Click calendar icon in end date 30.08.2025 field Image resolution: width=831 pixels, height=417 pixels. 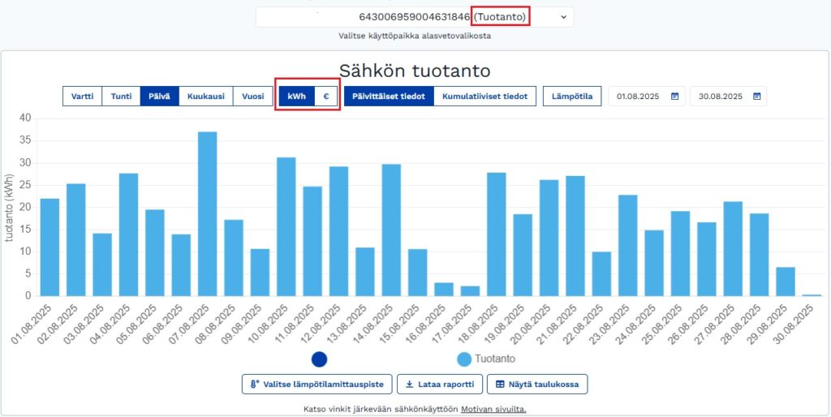point(756,97)
